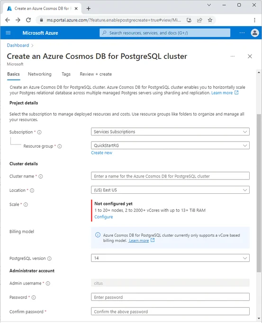This screenshot has width=262, height=323.
Task: Show info tooltip for Password
Action: coord(34,297)
